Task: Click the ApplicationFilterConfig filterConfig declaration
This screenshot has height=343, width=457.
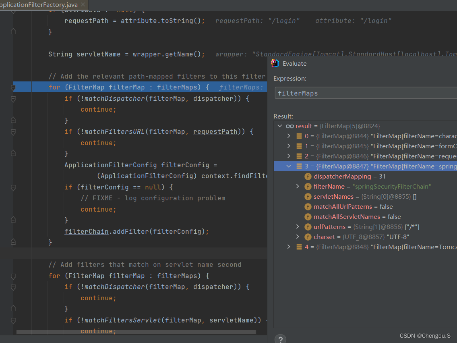Action: pyautogui.click(x=141, y=165)
